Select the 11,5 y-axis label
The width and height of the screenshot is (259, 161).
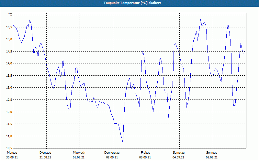pos(9,124)
